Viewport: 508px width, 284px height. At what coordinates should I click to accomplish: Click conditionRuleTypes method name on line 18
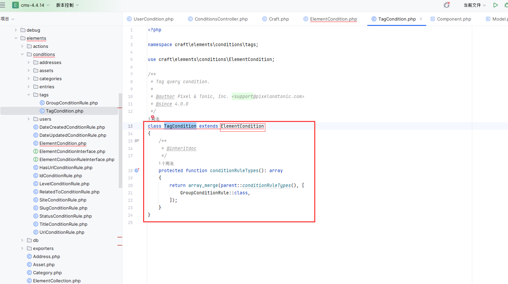(x=234, y=171)
